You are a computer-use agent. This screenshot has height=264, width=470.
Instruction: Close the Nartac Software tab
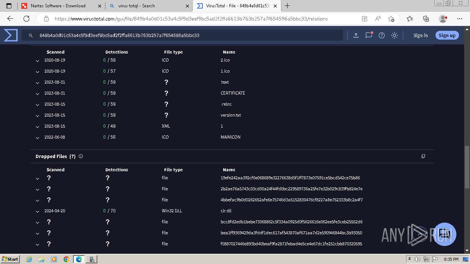(x=100, y=6)
